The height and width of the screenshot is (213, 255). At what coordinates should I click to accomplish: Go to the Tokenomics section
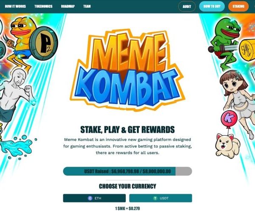(x=43, y=6)
